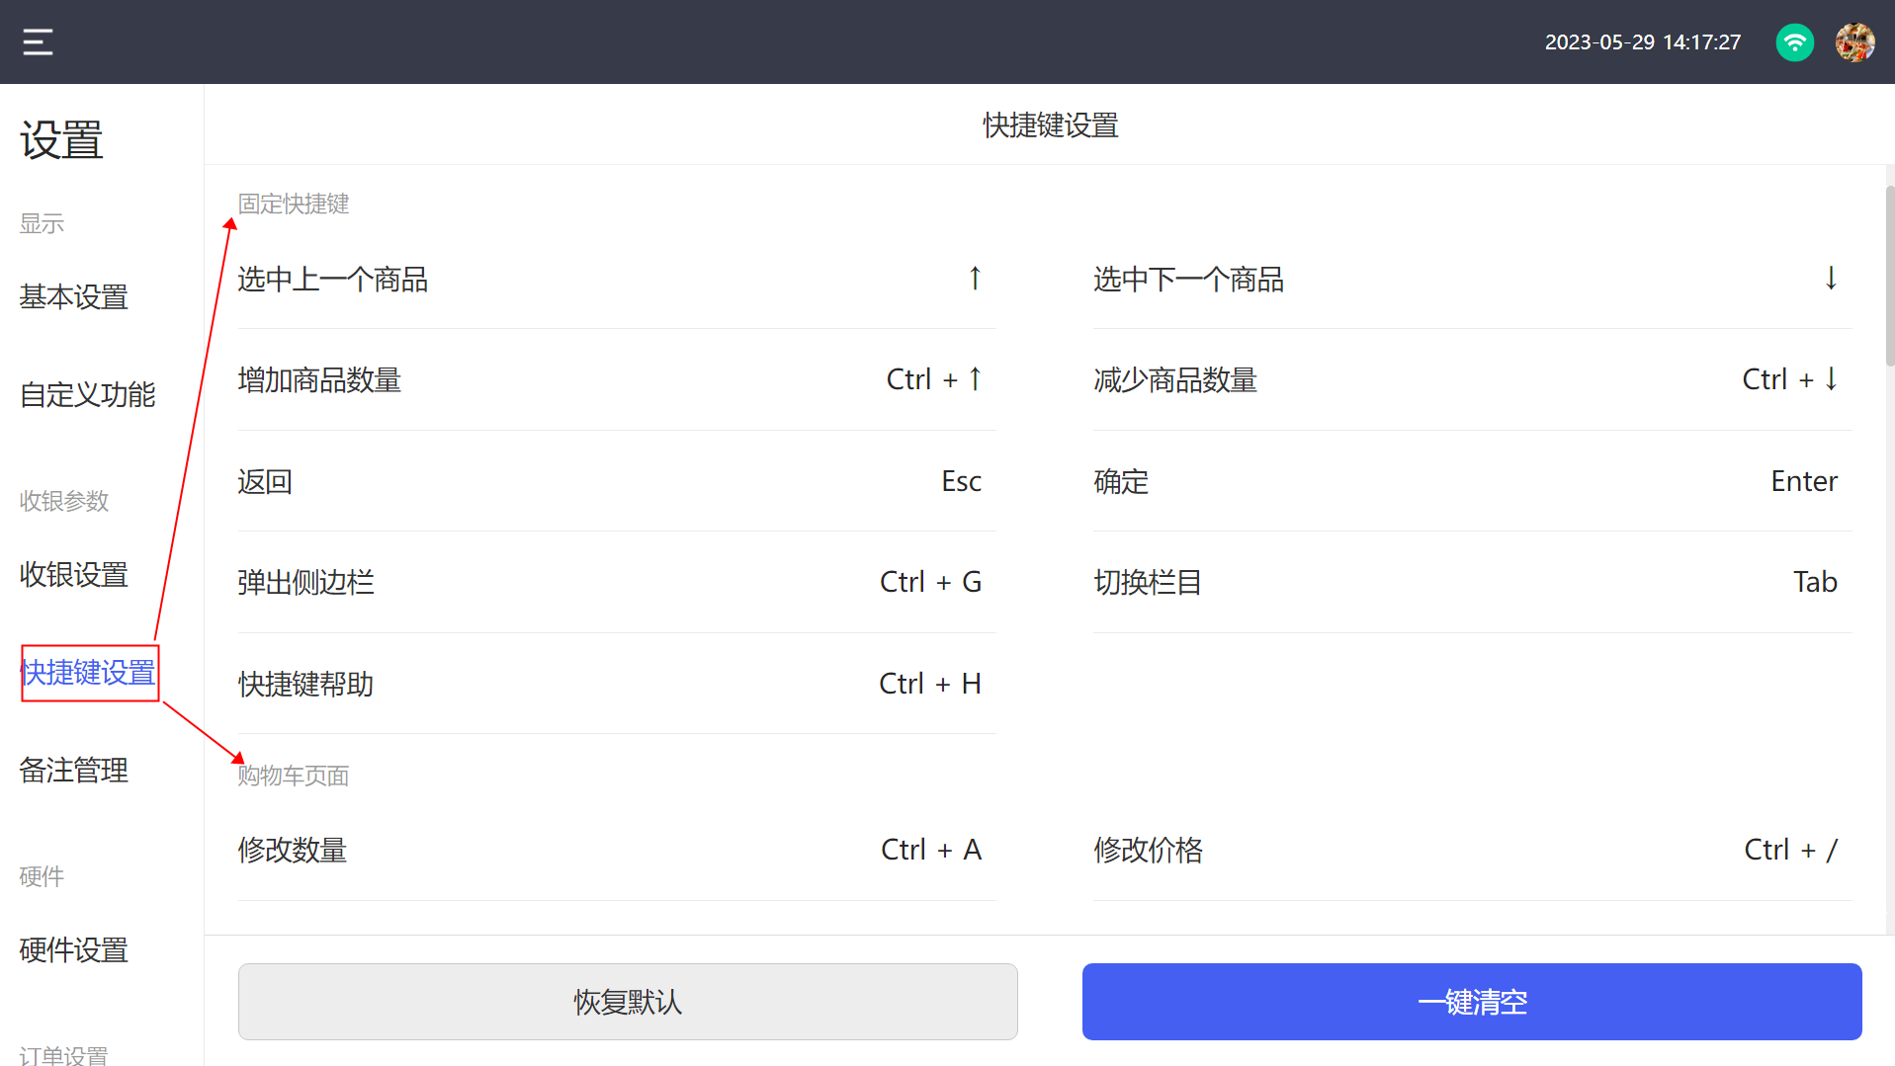The height and width of the screenshot is (1066, 1895).
Task: Open 基本设置 in the sidebar
Action: (x=74, y=297)
